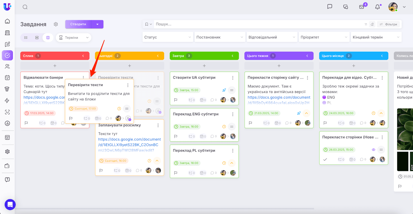Switch to the stacked rows view

[37, 38]
